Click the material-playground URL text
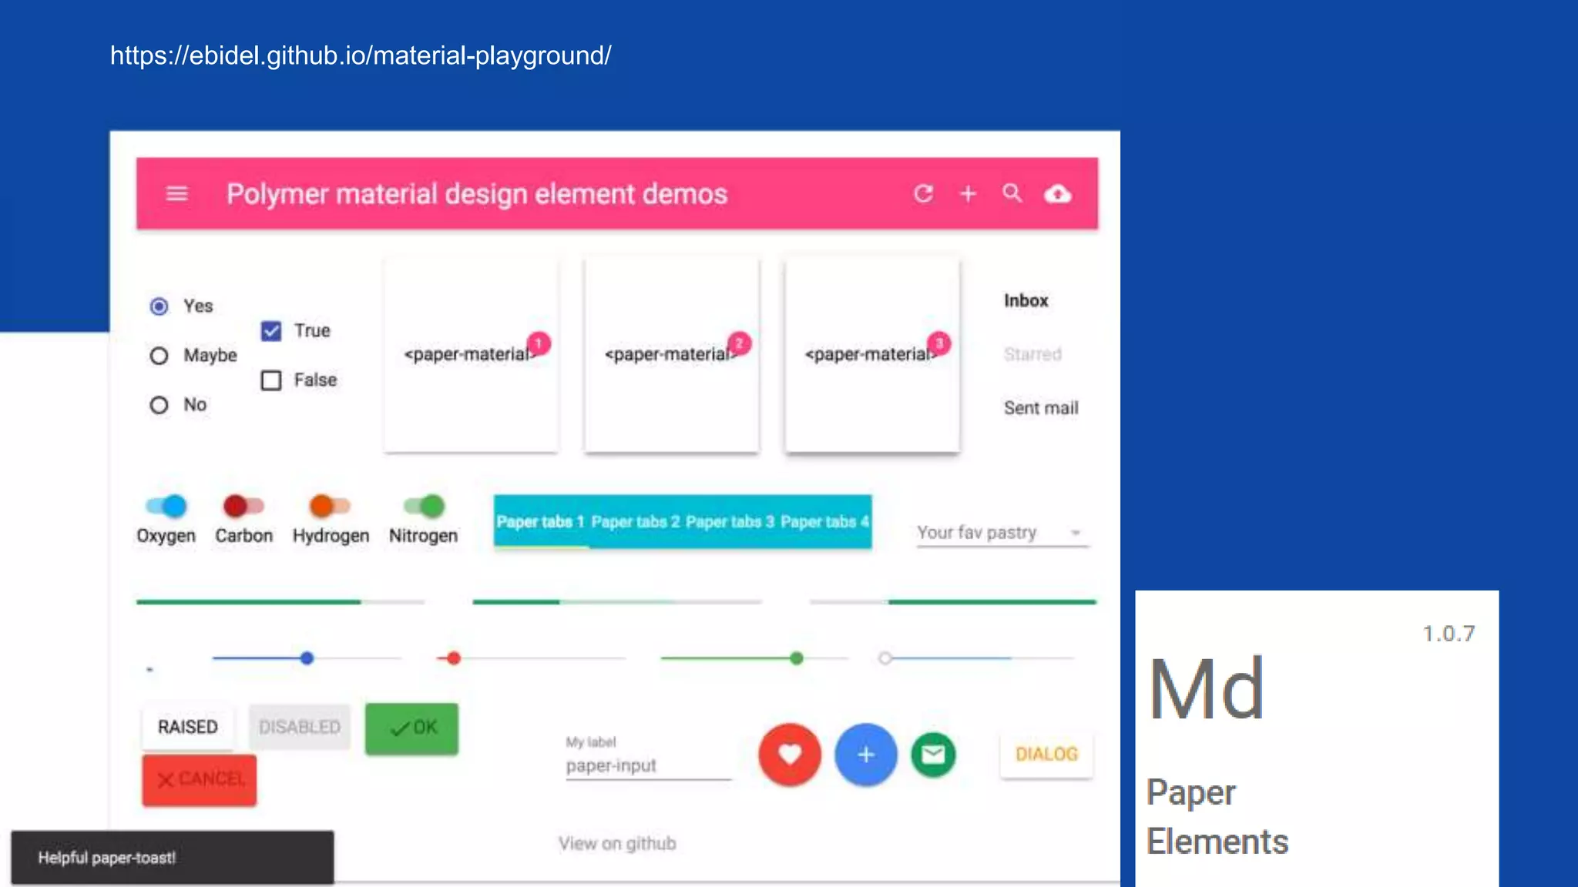 click(361, 55)
